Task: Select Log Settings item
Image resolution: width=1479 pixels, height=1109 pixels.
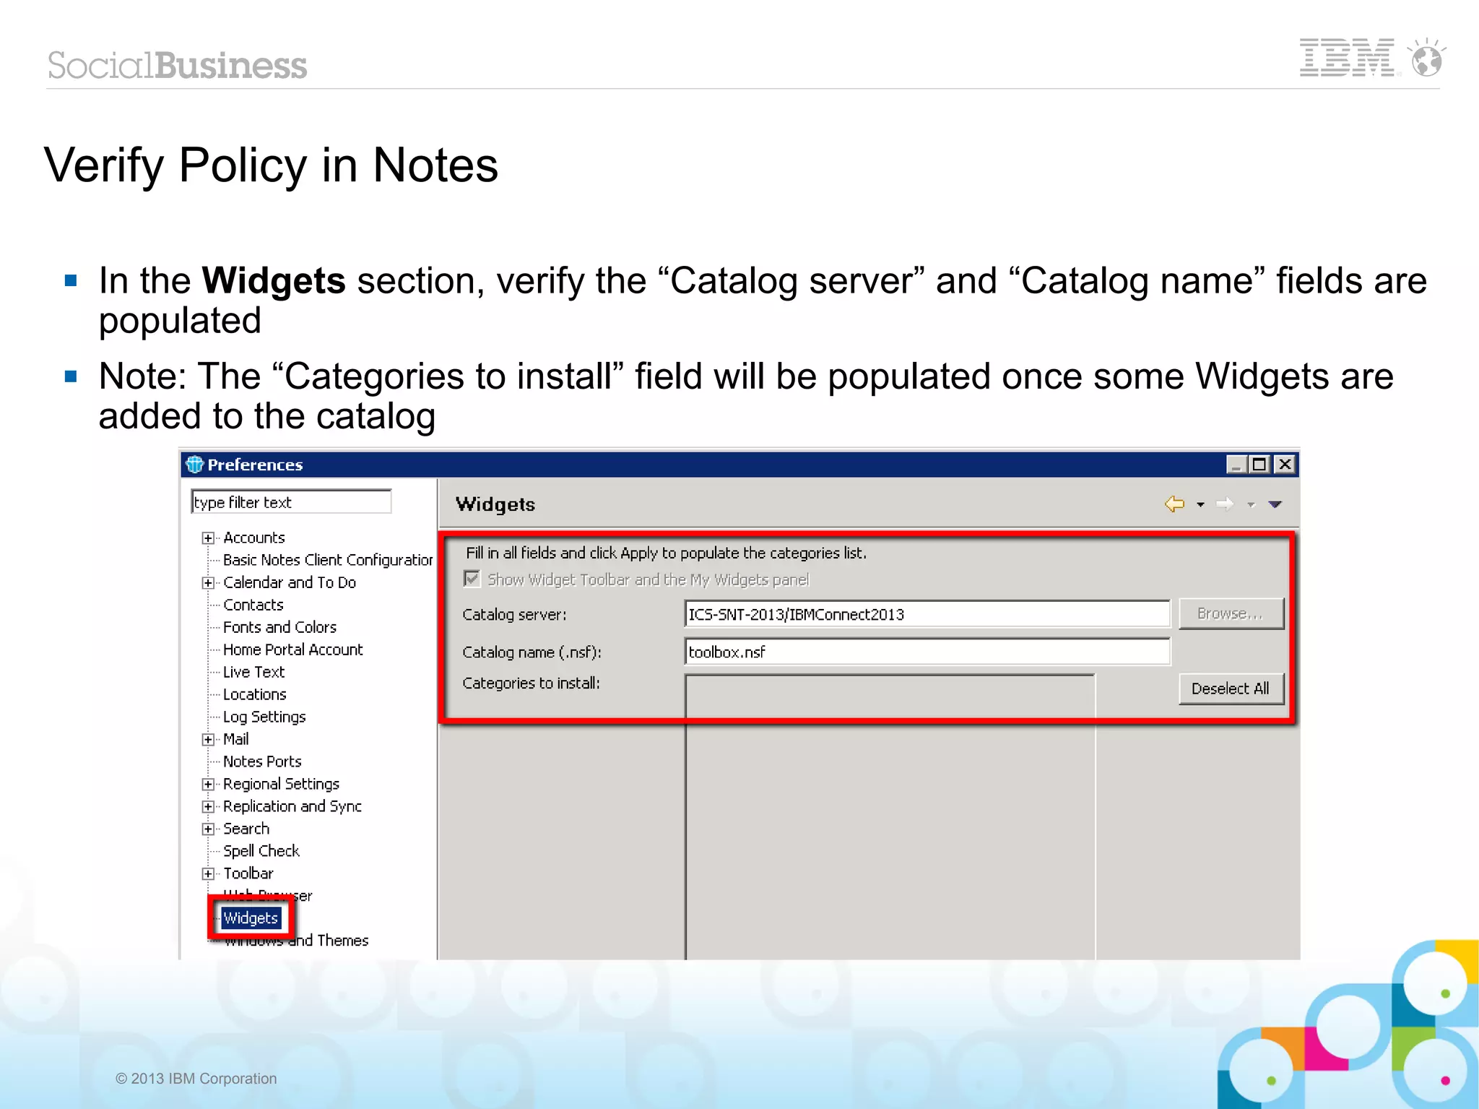Action: coord(264,717)
